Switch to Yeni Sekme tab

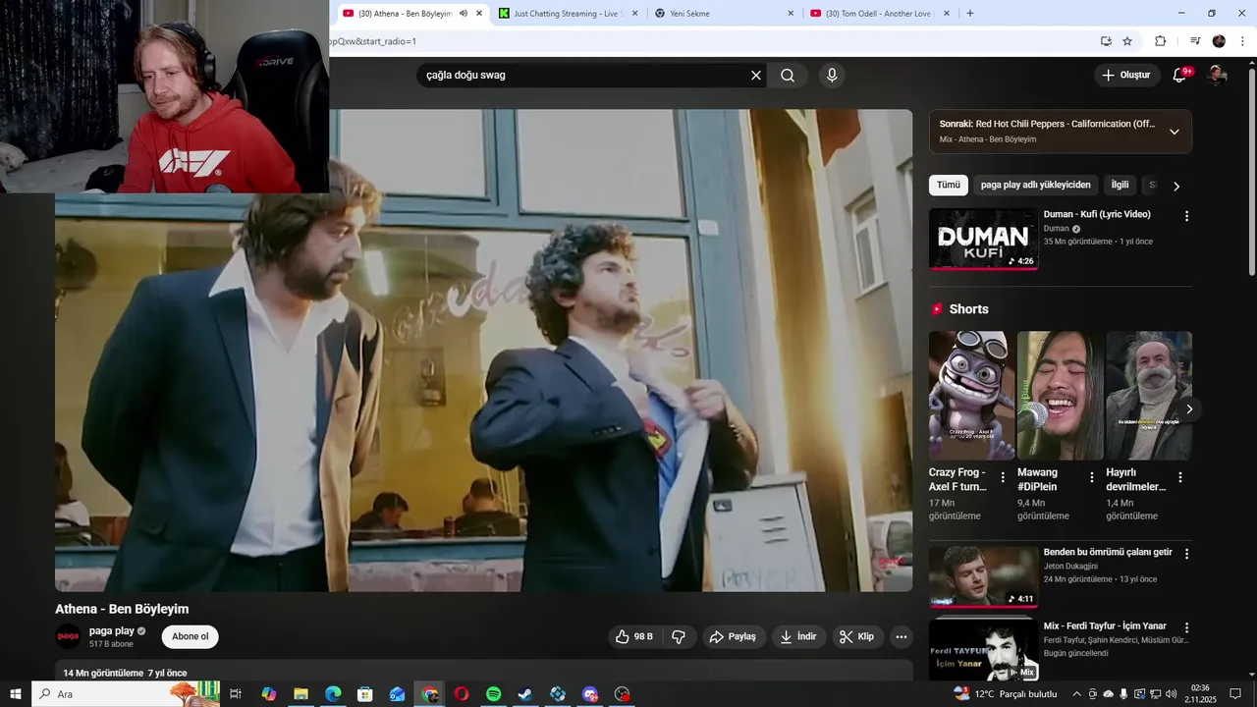pyautogui.click(x=725, y=14)
